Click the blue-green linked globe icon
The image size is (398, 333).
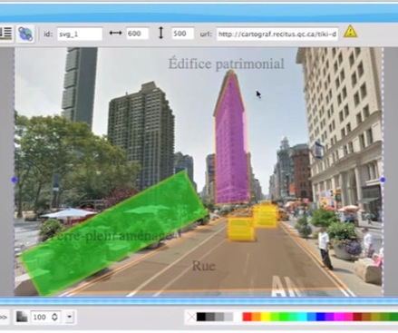[25, 34]
